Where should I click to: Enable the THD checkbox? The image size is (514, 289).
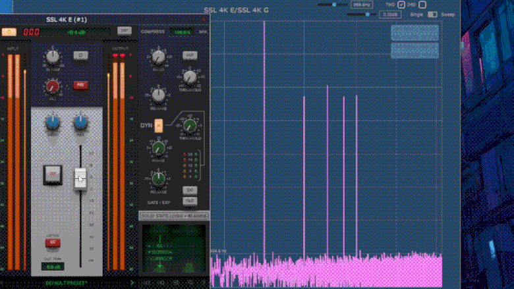[401, 5]
